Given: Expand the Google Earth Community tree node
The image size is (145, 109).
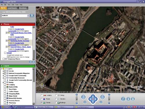Looking at the screenshot, I should [x=3, y=76].
